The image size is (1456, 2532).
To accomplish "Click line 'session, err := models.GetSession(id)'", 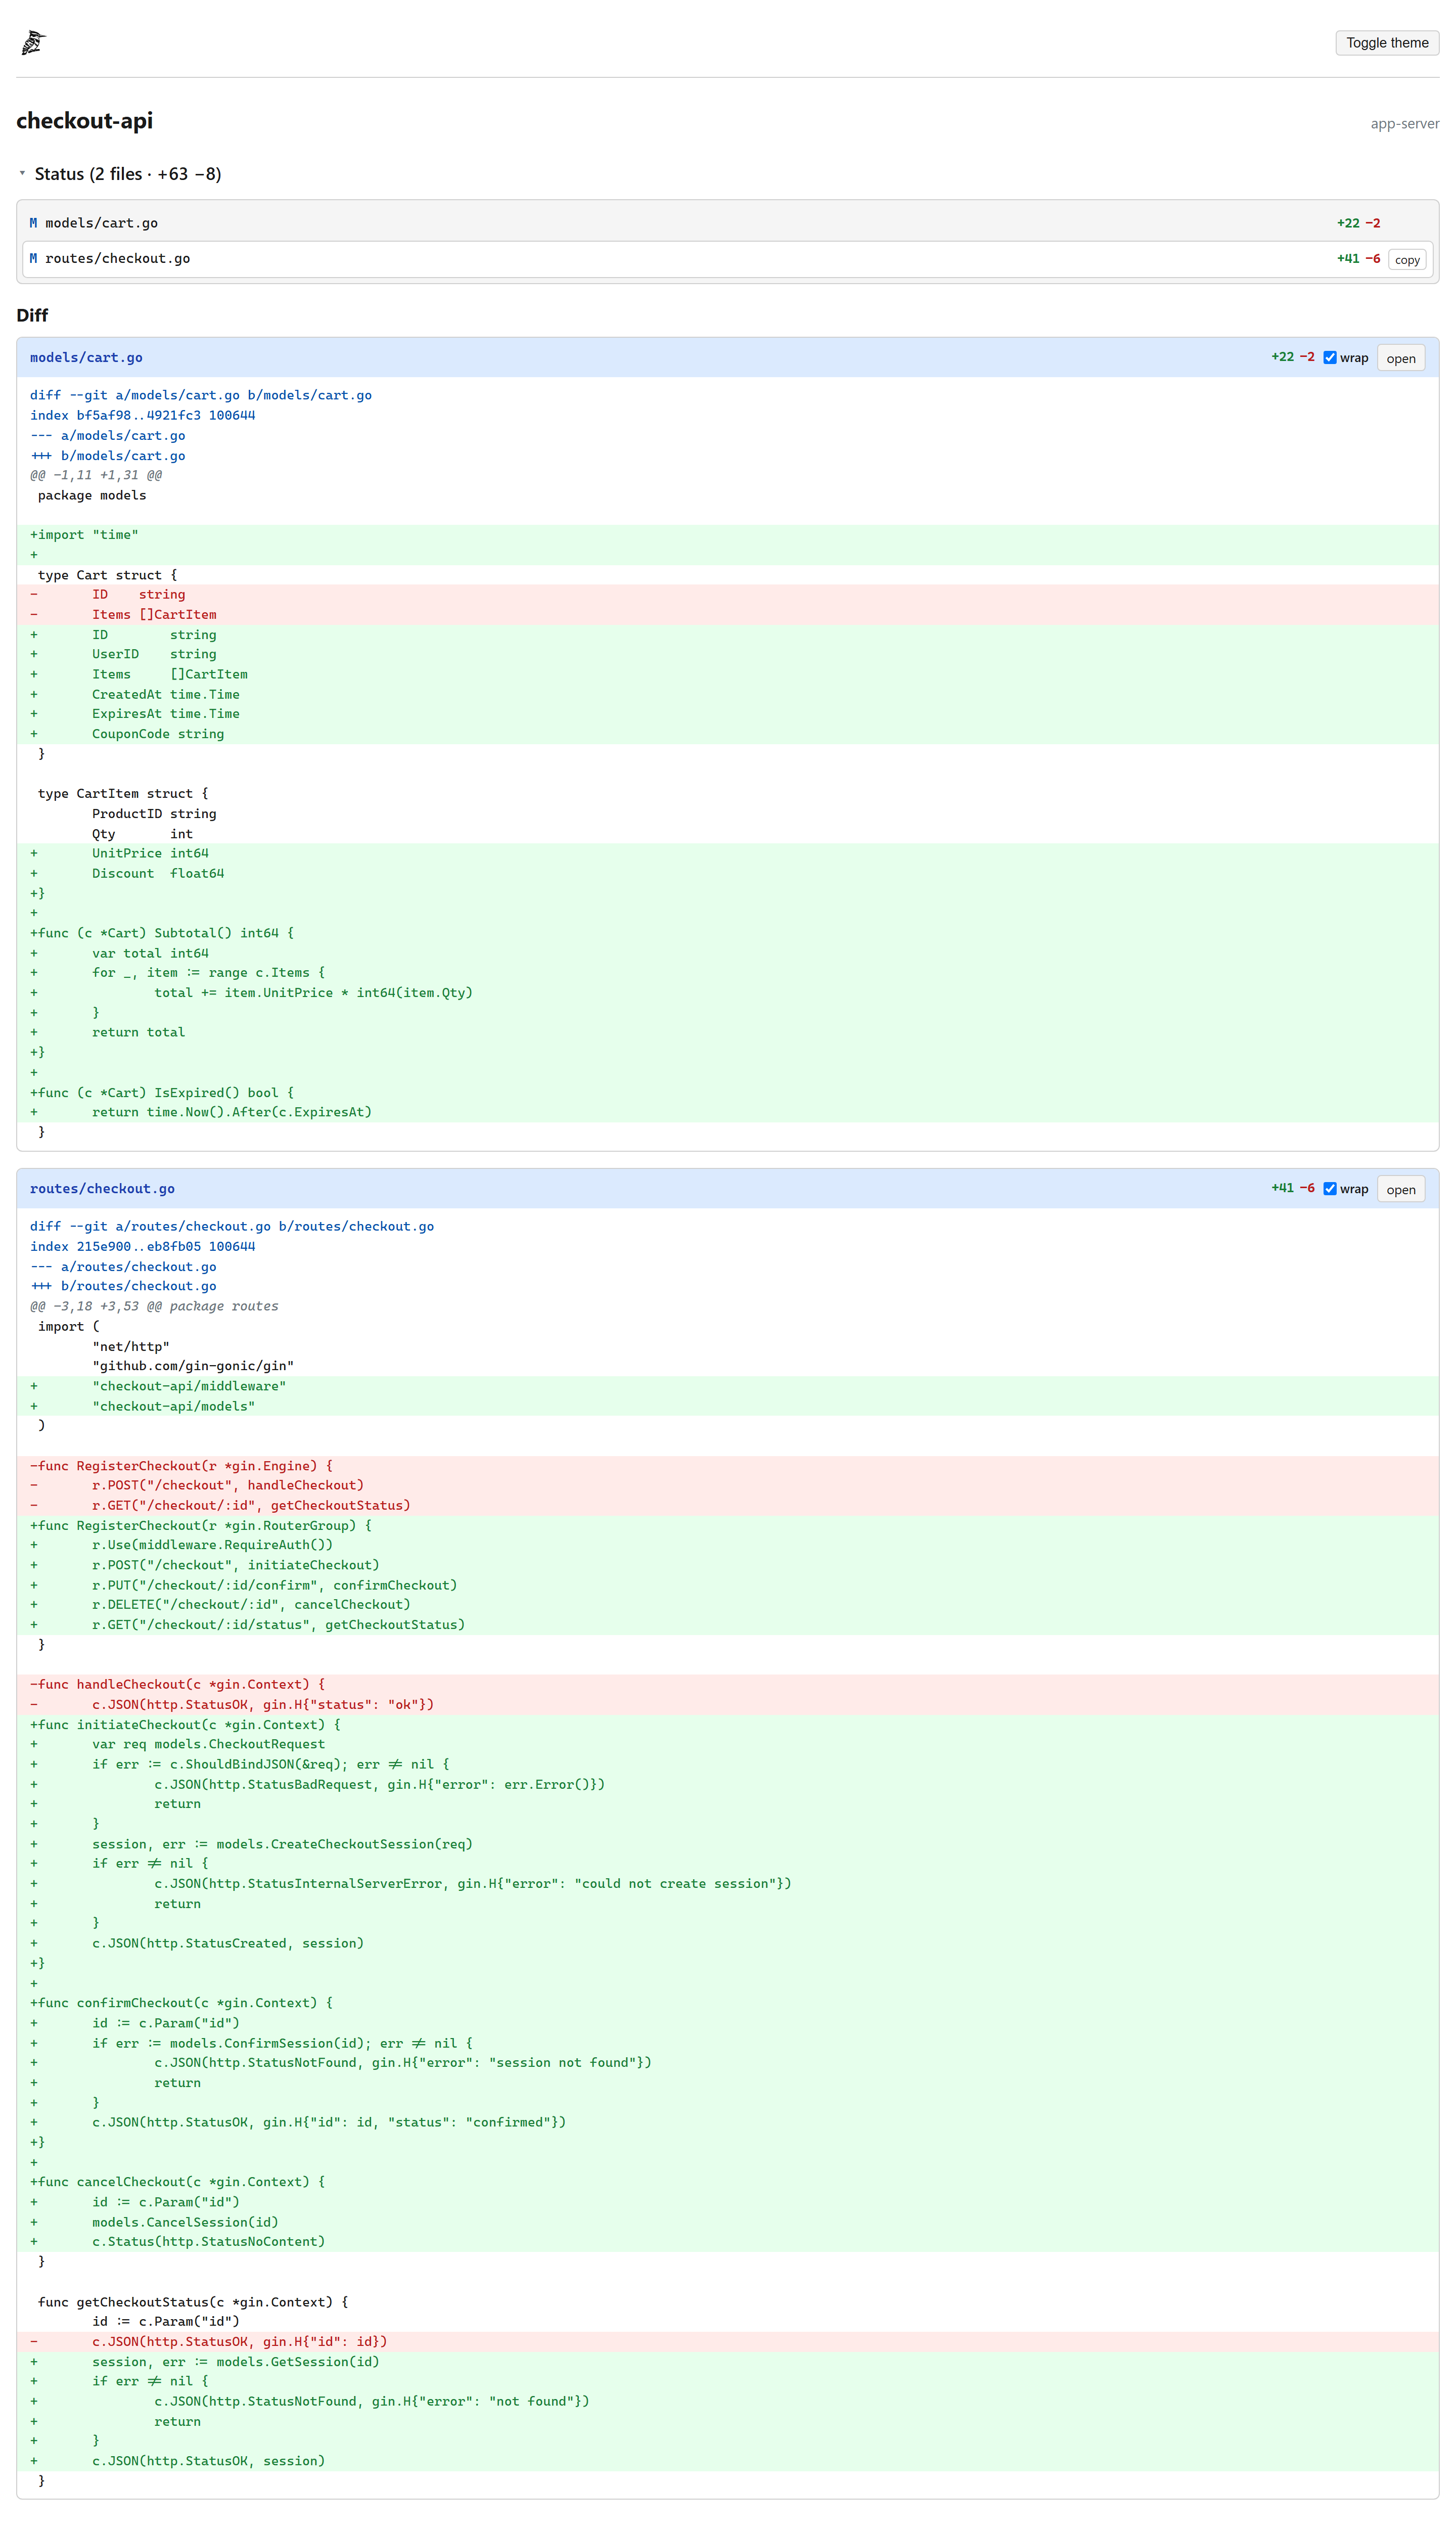I will tap(727, 2362).
